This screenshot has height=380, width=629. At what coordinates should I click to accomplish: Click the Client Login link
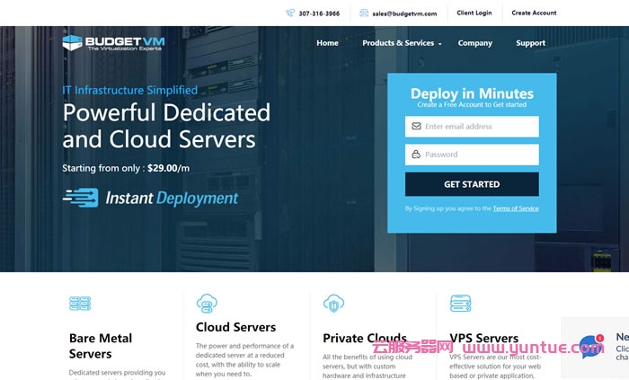point(474,13)
